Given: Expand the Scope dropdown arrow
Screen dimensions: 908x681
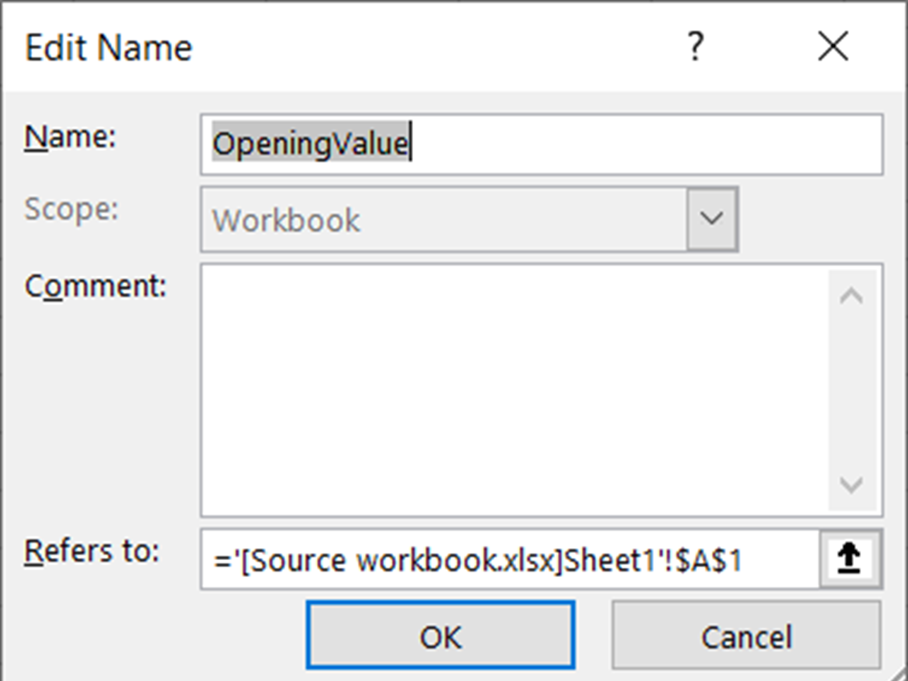Looking at the screenshot, I should click(712, 219).
